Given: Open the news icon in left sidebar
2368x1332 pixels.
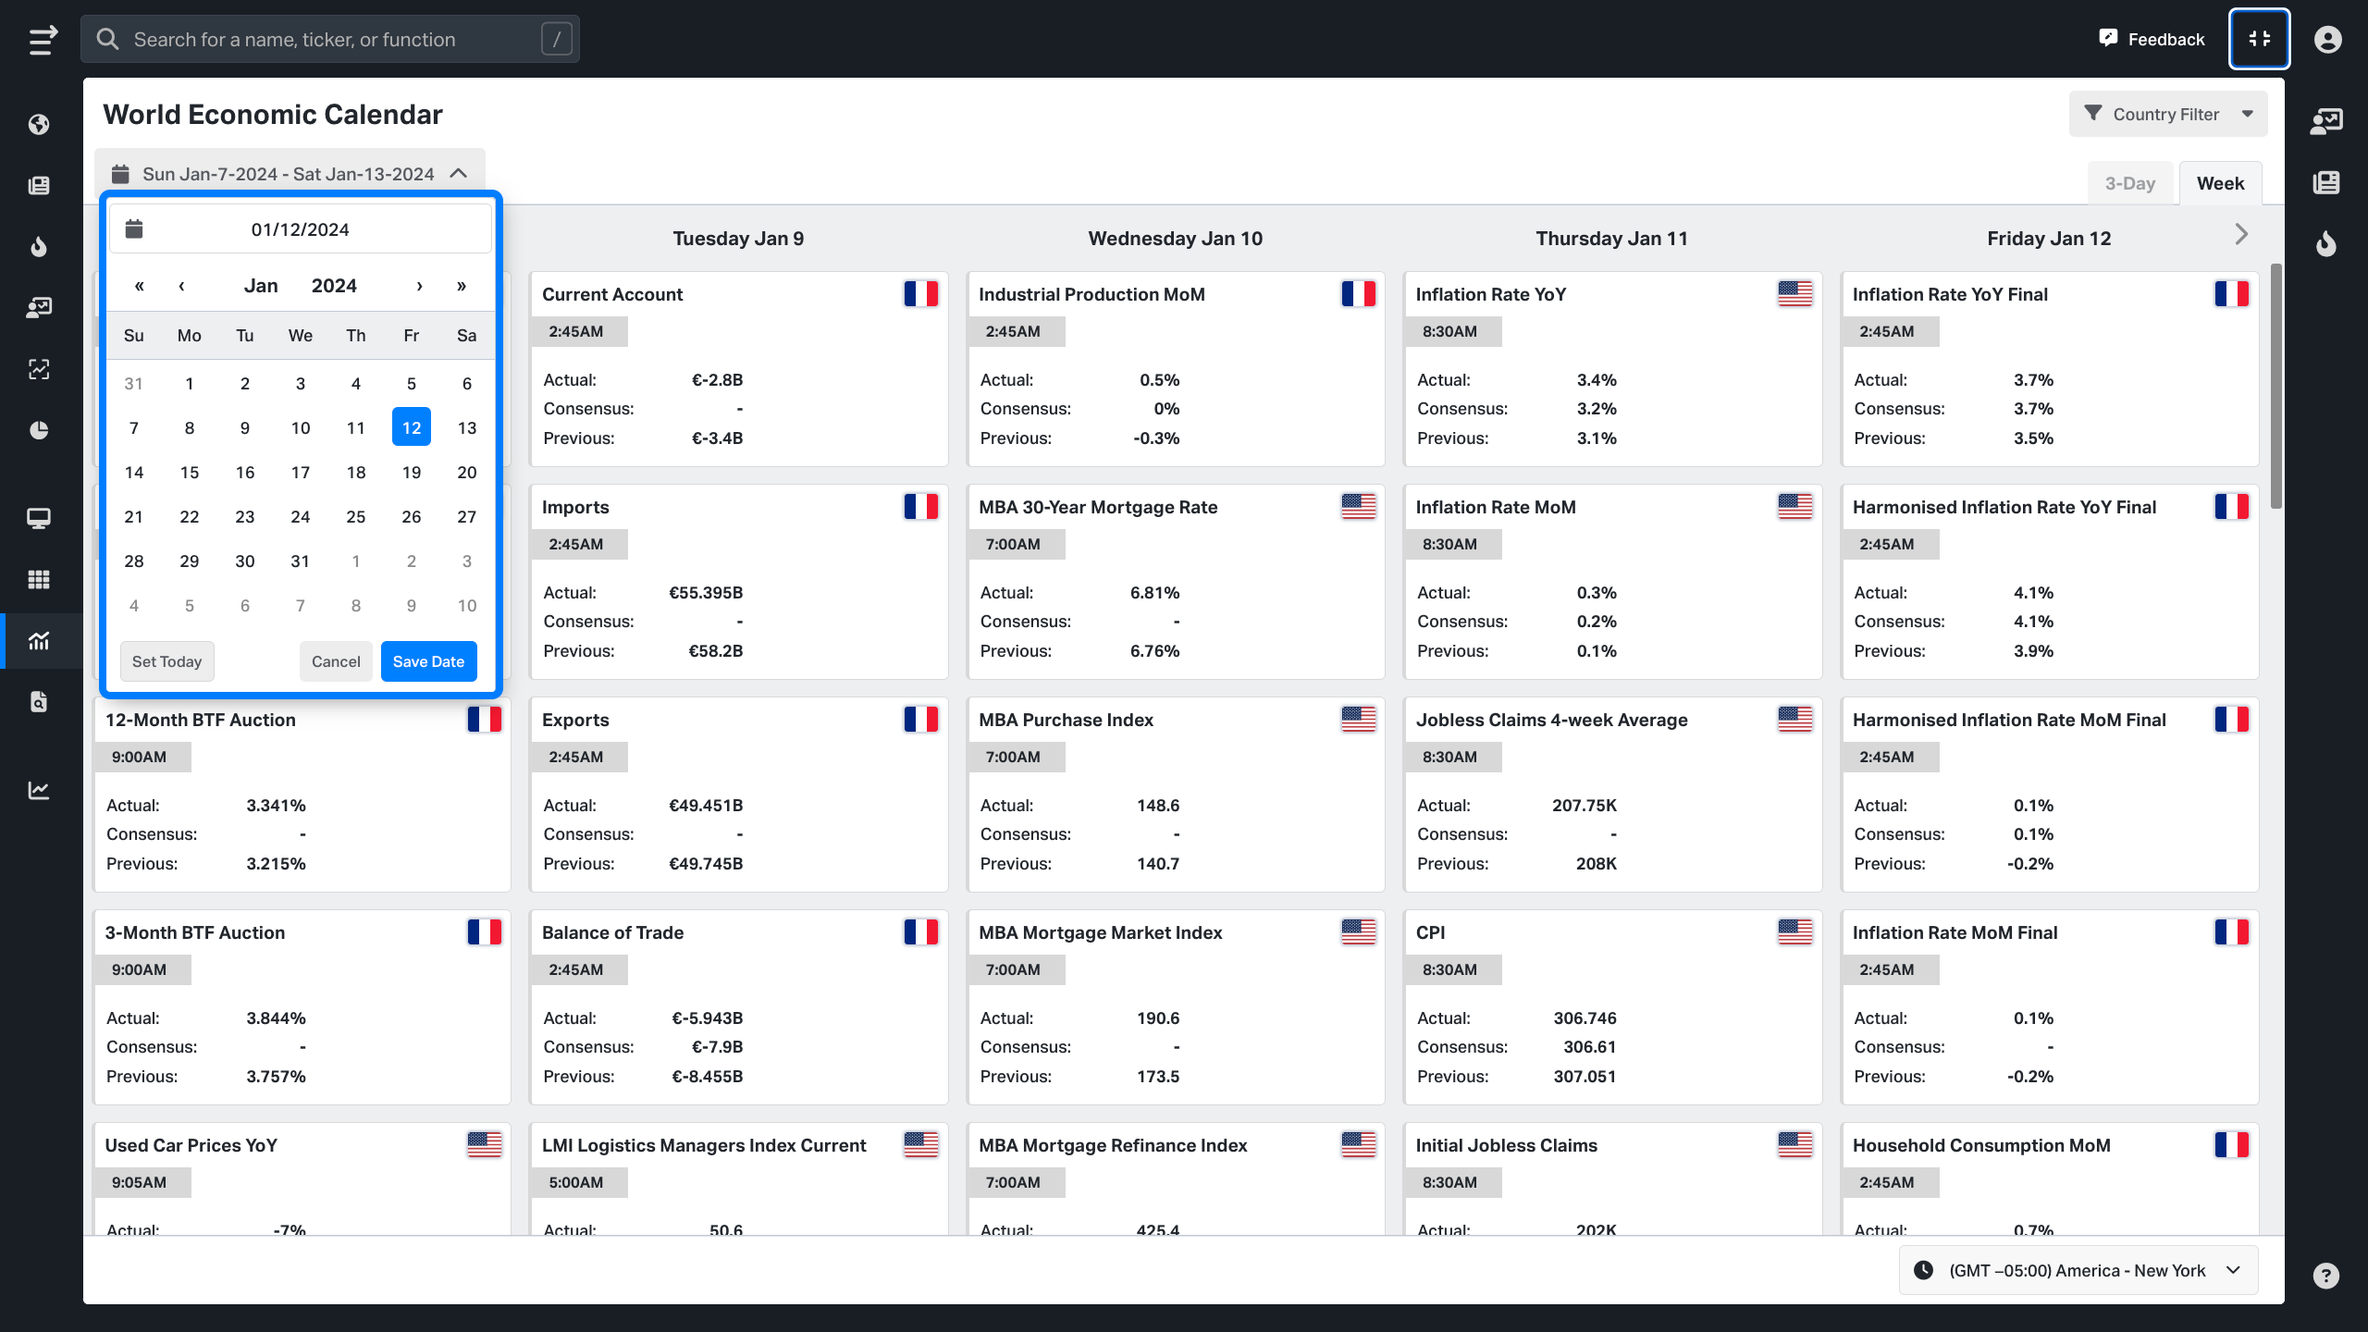Looking at the screenshot, I should [x=39, y=186].
